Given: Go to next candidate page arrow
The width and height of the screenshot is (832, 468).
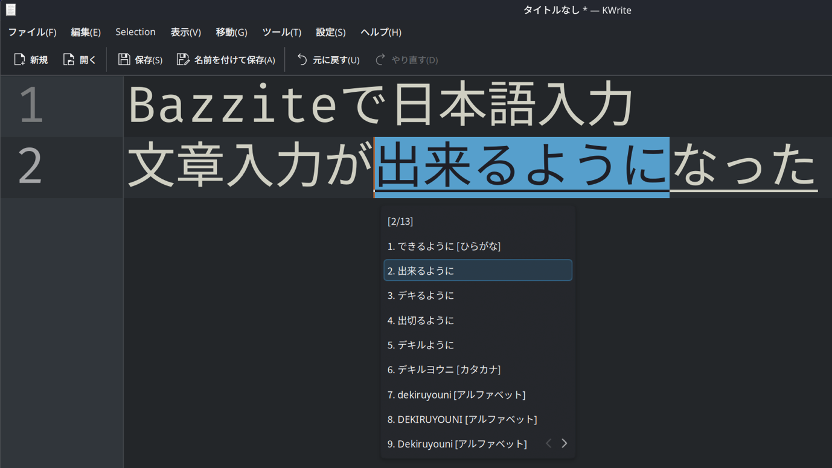Looking at the screenshot, I should coord(564,443).
